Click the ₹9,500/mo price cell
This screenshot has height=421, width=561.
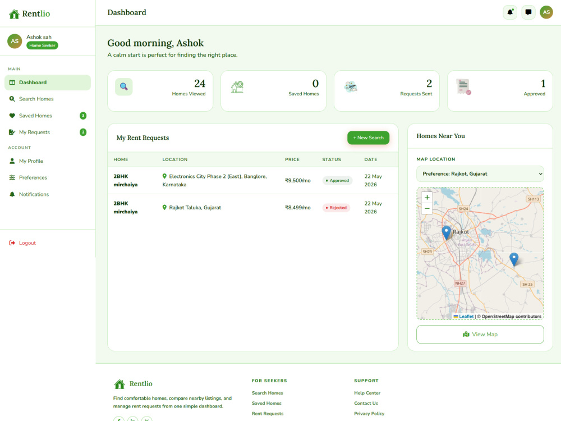(x=298, y=181)
